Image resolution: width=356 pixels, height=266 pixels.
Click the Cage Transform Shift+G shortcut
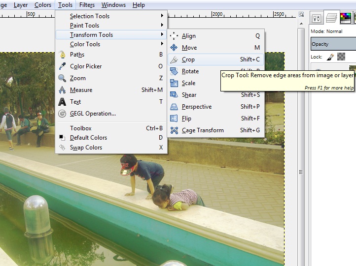pos(250,130)
